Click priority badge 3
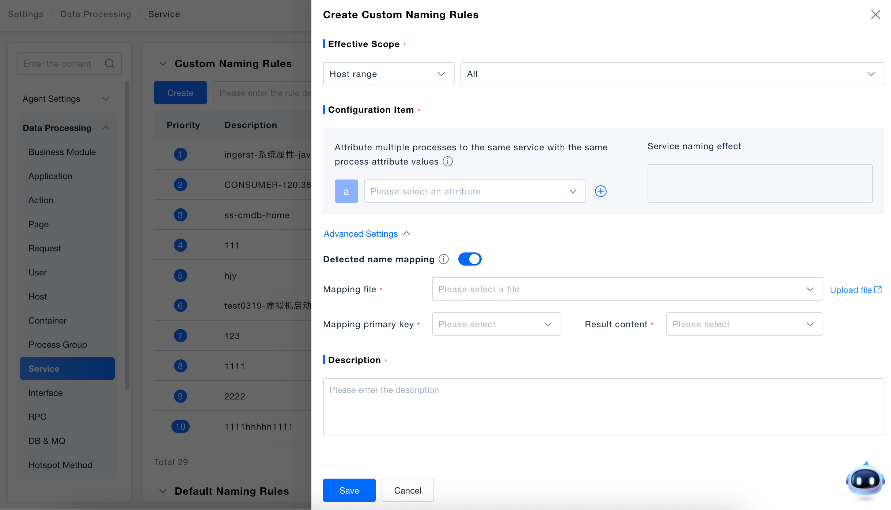The height and width of the screenshot is (510, 891). [x=180, y=215]
